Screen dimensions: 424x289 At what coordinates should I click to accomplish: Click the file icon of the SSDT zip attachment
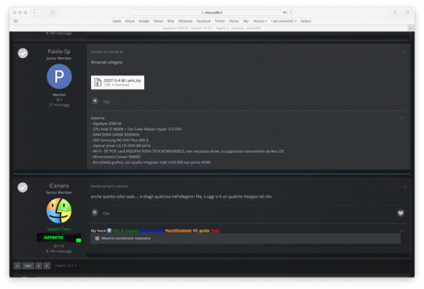pyautogui.click(x=98, y=82)
